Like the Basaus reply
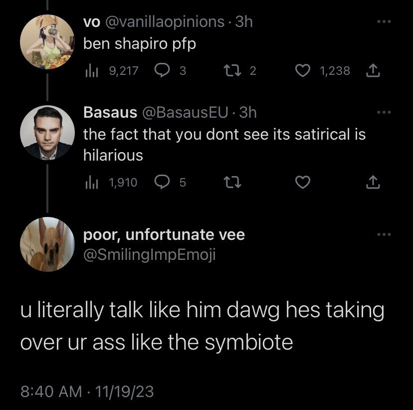 pyautogui.click(x=301, y=183)
